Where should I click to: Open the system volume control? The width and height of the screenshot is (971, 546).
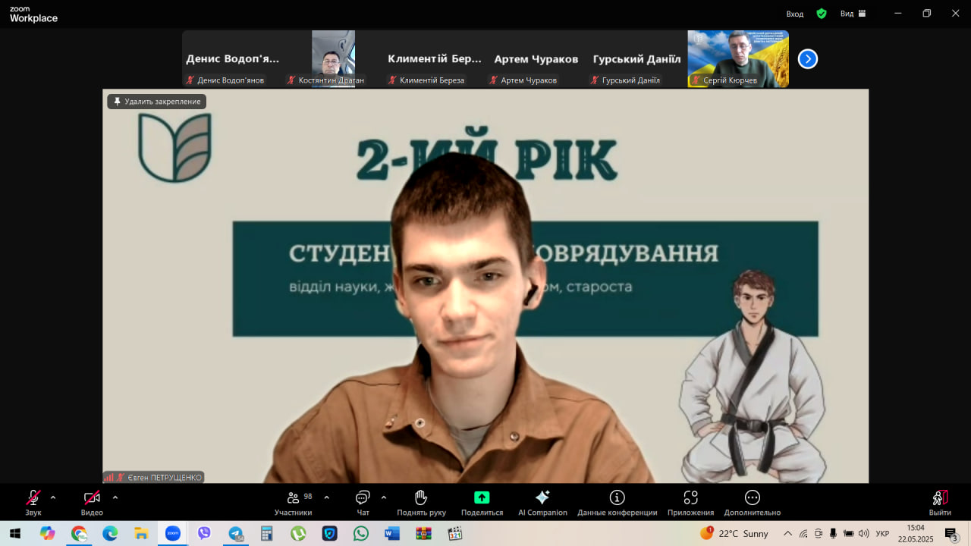point(863,533)
